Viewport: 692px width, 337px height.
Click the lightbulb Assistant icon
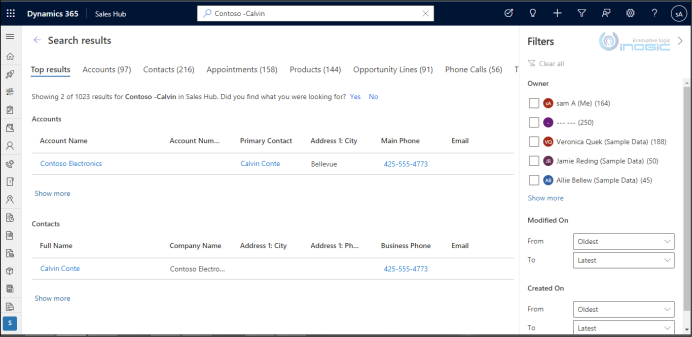click(x=533, y=14)
